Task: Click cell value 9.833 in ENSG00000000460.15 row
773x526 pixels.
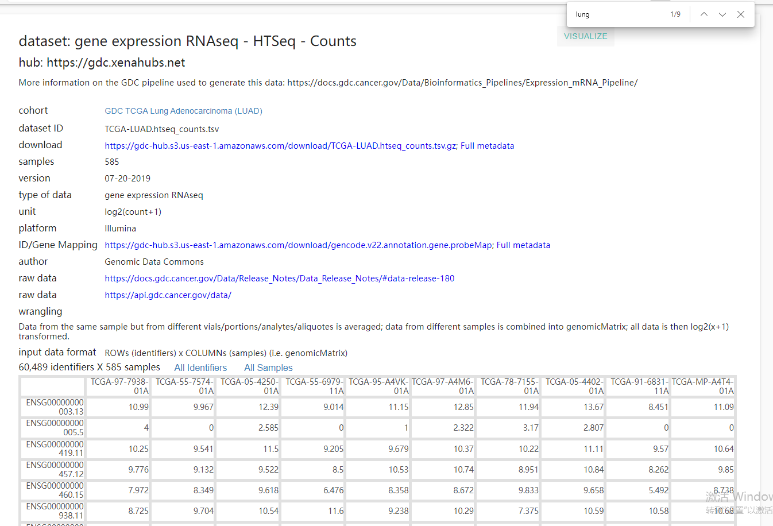Action: click(528, 490)
